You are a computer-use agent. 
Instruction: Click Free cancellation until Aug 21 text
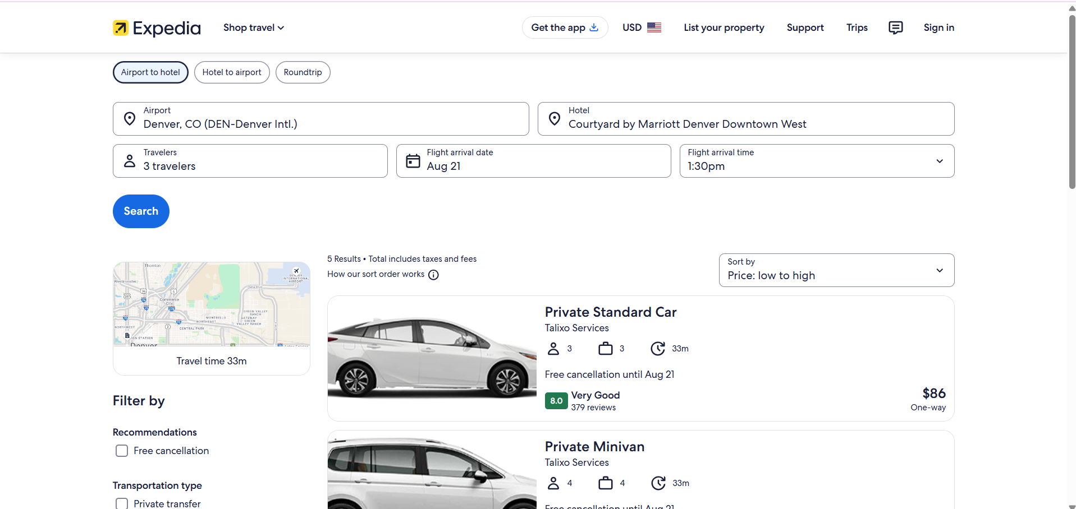point(610,374)
